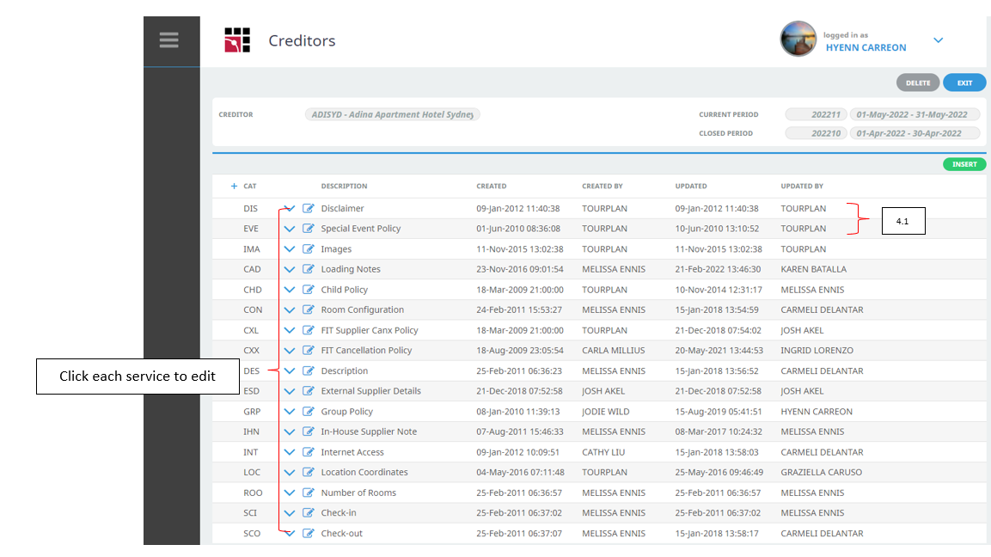
Task: Click the current period 202211 field
Action: tap(816, 114)
